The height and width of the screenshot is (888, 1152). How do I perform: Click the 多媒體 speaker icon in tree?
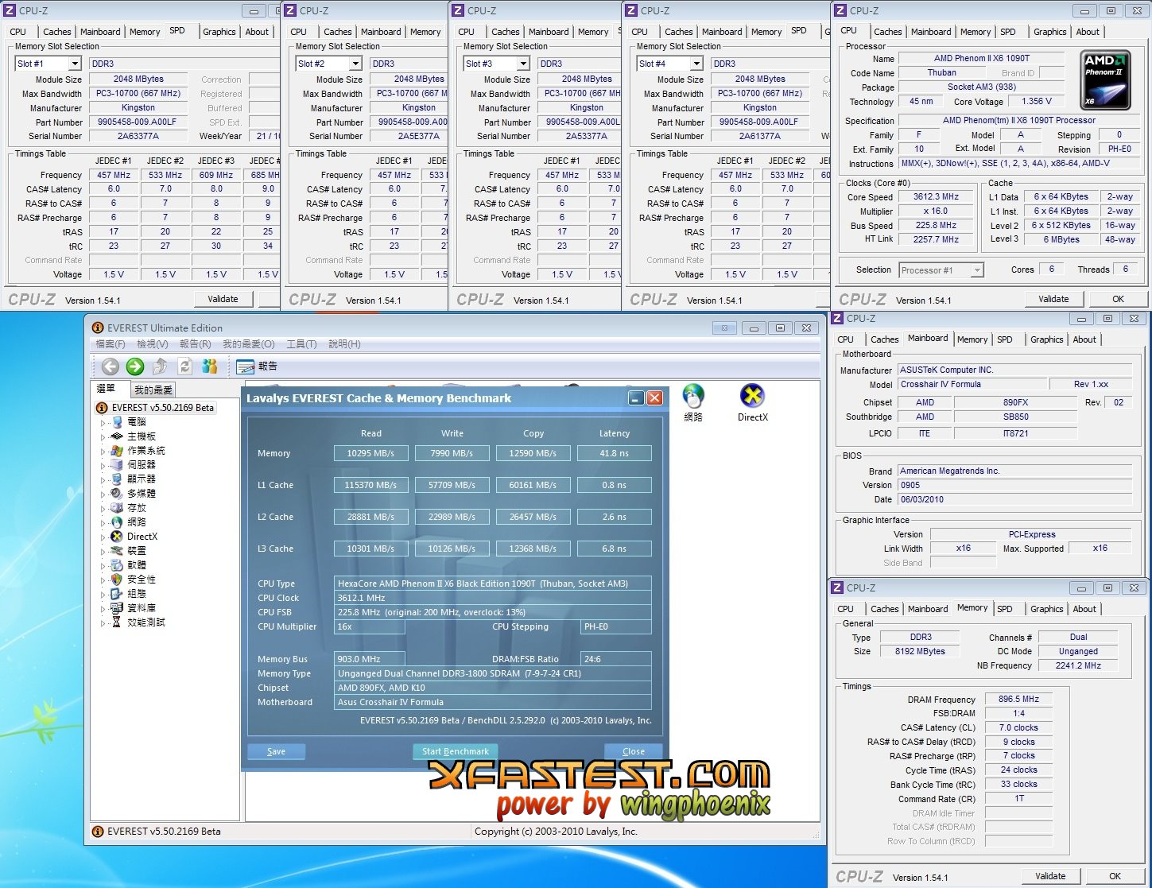coord(117,494)
